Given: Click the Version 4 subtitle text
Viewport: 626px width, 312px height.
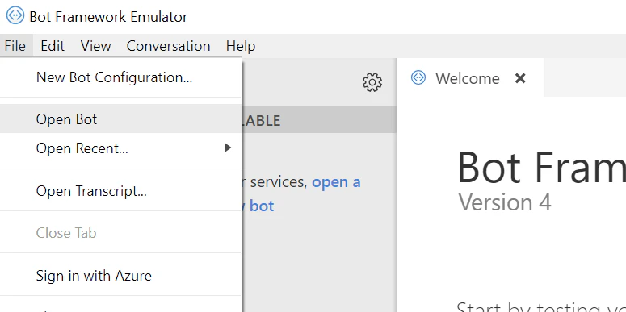Looking at the screenshot, I should 505,202.
